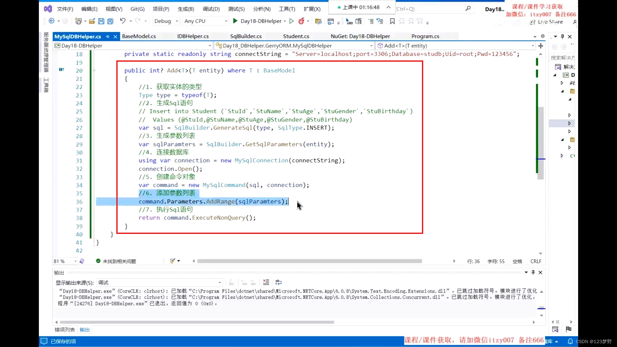Click the Hot Reload flame icon

(x=301, y=21)
